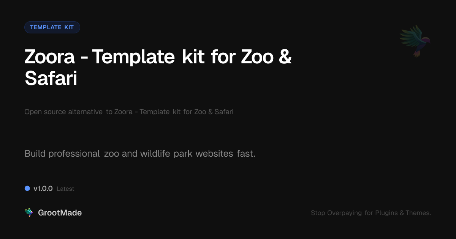Click 'Zoo & Safari' in the gray subtitle
Screen dimensions: 456x239
(214, 112)
